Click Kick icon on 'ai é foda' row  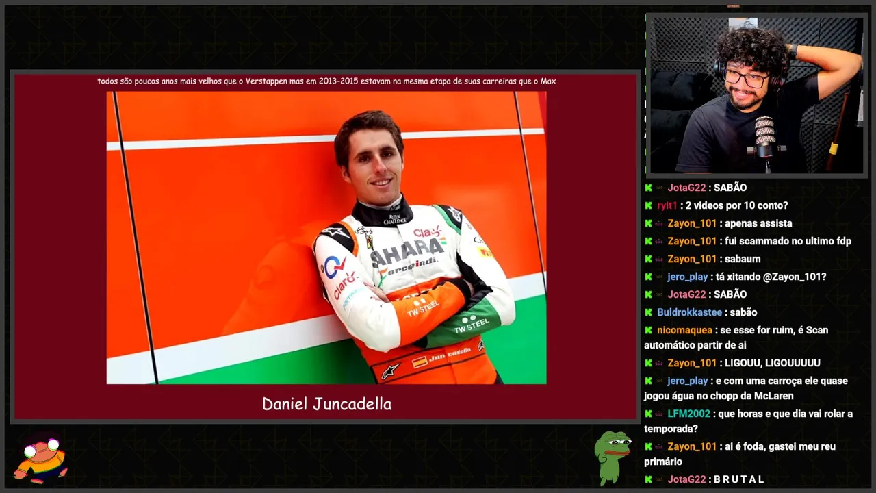click(648, 446)
